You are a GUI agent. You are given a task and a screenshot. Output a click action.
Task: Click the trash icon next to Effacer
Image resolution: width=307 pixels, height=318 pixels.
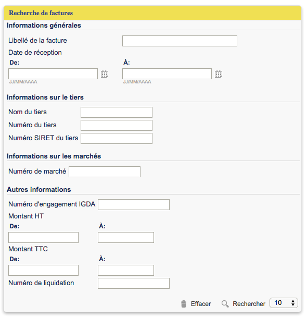184,304
